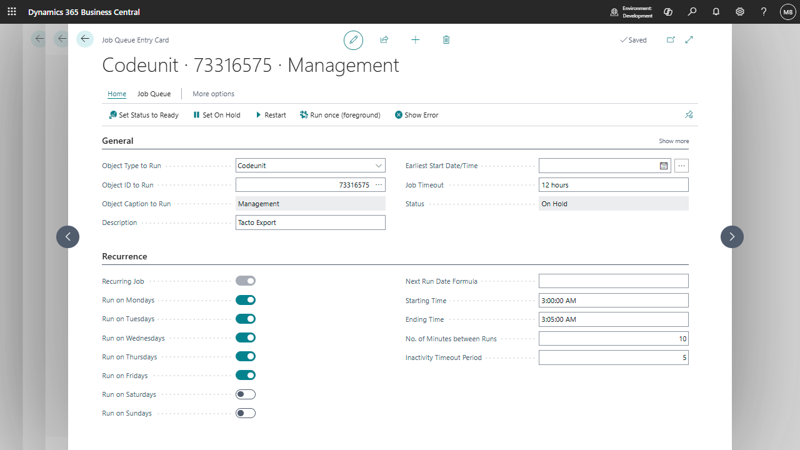Click Set Status to Ready

144,115
